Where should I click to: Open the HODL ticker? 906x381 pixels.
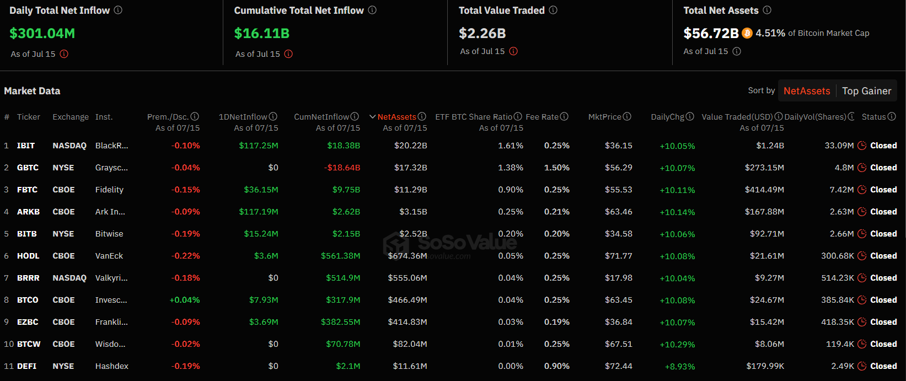pos(28,256)
